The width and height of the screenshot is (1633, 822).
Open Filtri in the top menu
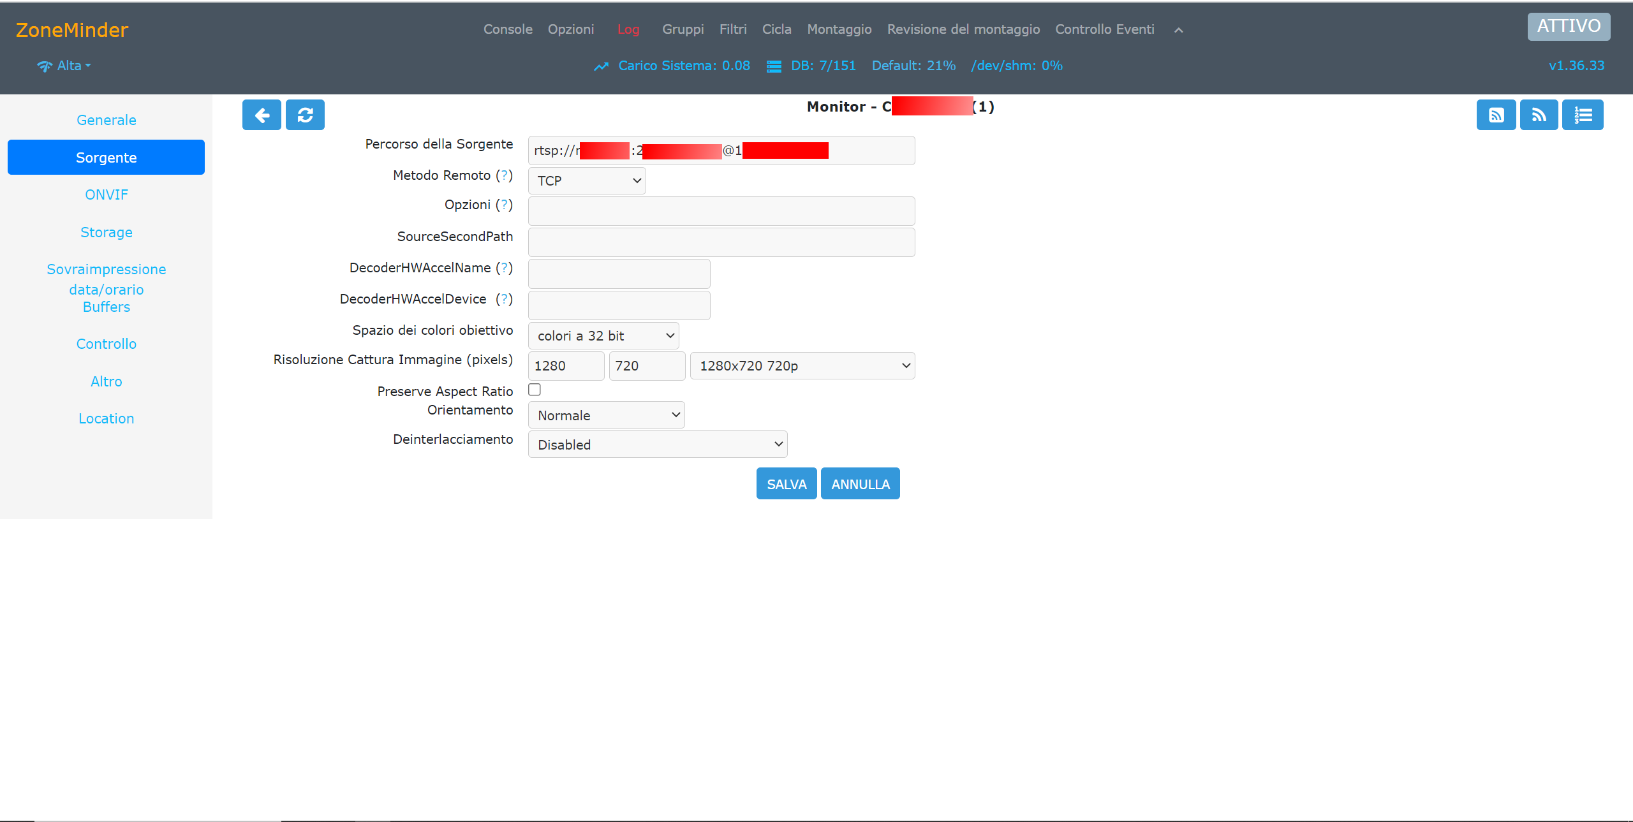click(x=733, y=29)
